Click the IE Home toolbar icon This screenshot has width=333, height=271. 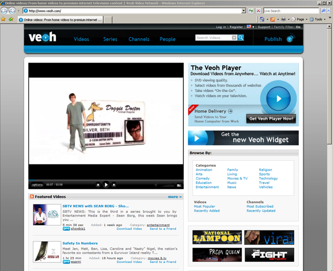(x=262, y=19)
